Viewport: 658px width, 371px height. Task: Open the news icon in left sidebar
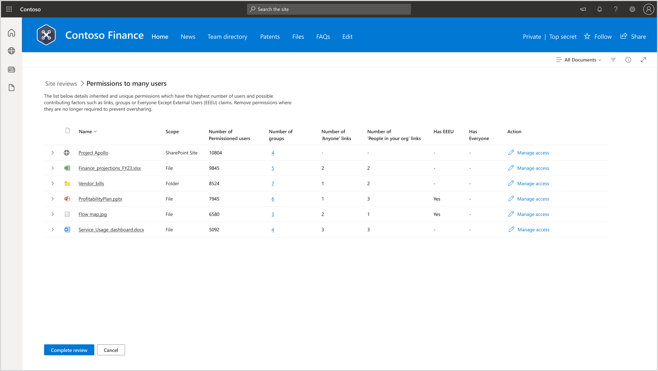coord(11,69)
